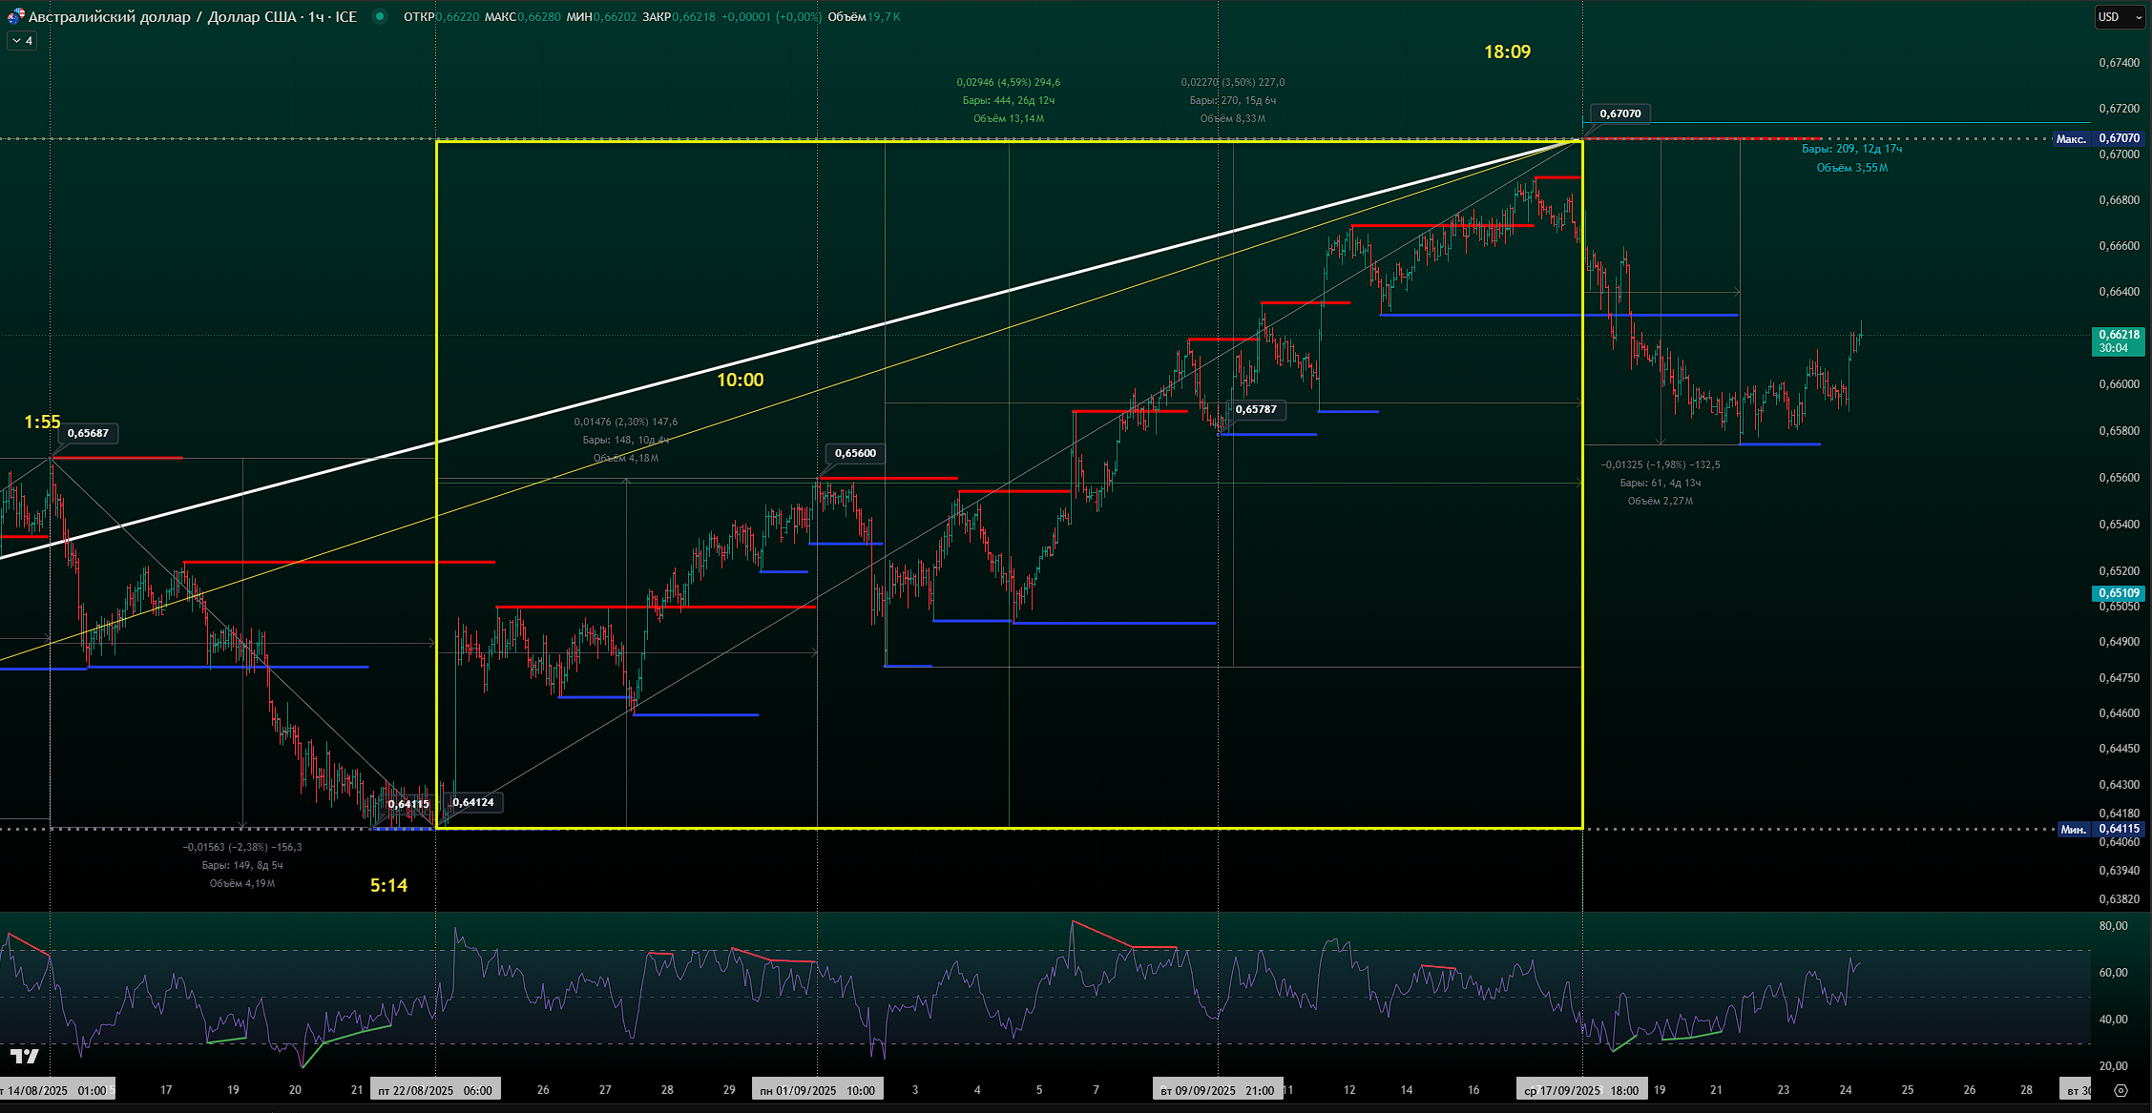Click the TradingView logo in indicator pane
2152x1113 pixels.
tap(25, 1056)
